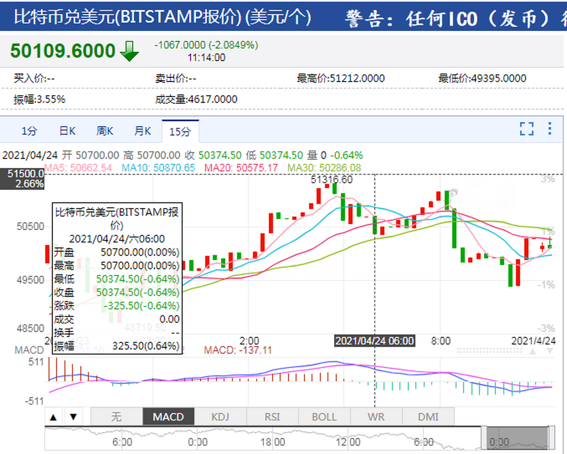
Task: Click the chart title 比特币兑美元(BITSTAMP报价)
Action: click(163, 17)
